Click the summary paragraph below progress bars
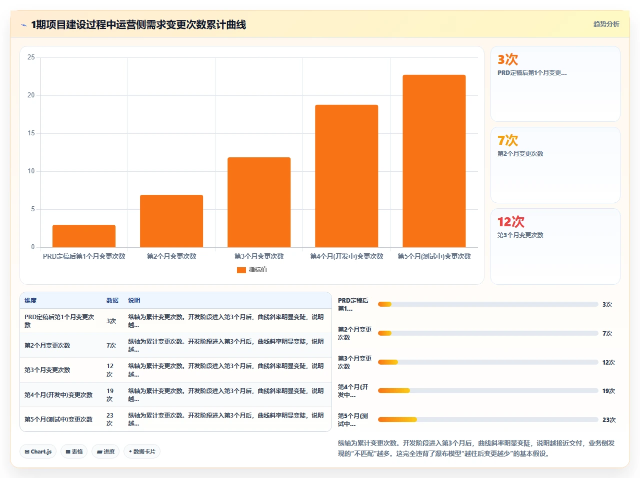 pyautogui.click(x=476, y=449)
